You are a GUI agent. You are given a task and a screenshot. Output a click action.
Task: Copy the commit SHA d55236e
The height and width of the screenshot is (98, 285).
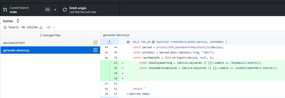pyautogui.click(x=41, y=27)
